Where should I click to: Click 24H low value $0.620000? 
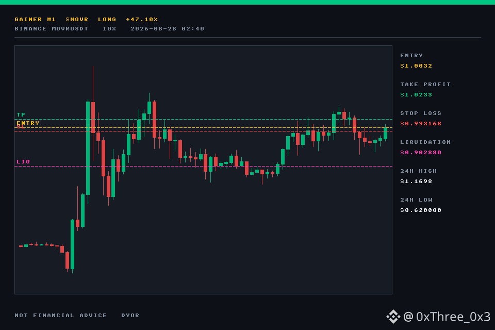[421, 210]
